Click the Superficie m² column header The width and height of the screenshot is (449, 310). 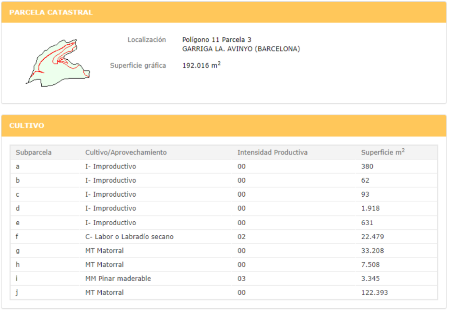(383, 152)
